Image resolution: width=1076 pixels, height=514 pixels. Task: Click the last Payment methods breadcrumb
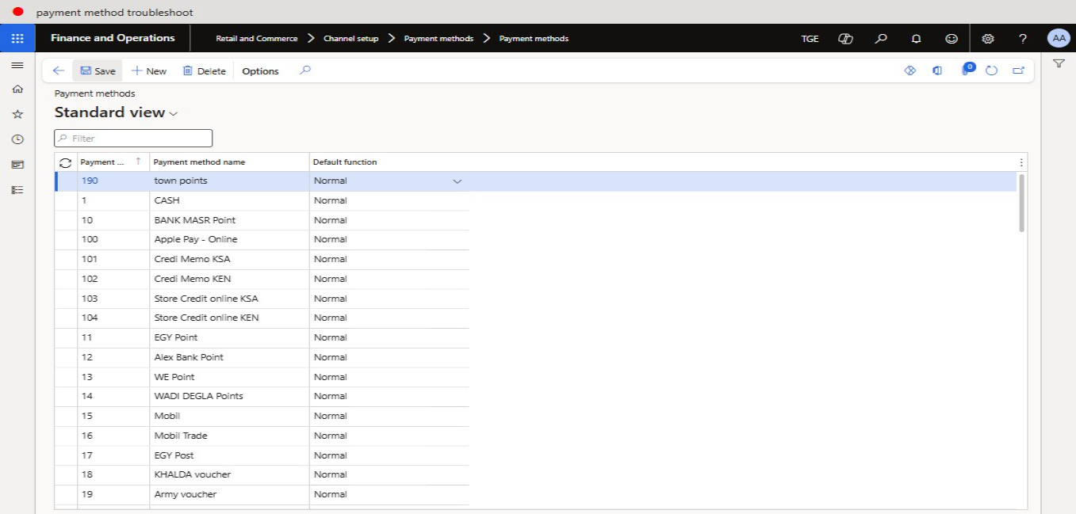pyautogui.click(x=534, y=38)
